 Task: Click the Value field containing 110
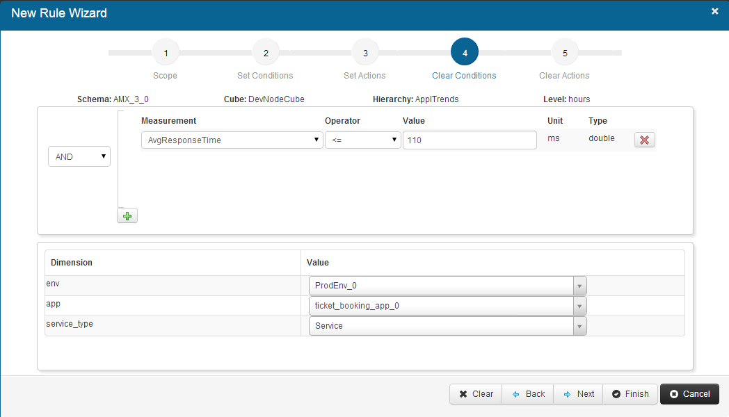pyautogui.click(x=470, y=140)
